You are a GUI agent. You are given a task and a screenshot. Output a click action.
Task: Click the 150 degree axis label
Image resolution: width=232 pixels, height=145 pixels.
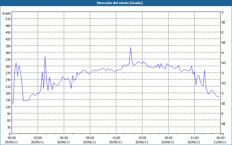coord(8,100)
